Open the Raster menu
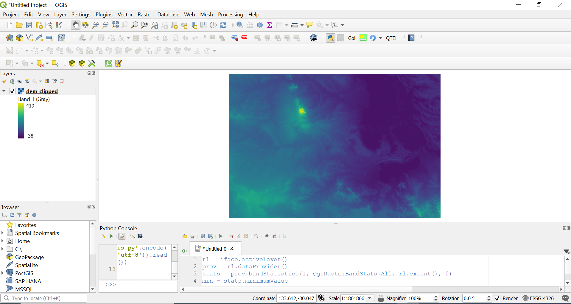Viewport: 571px width, 304px height. coord(145,15)
